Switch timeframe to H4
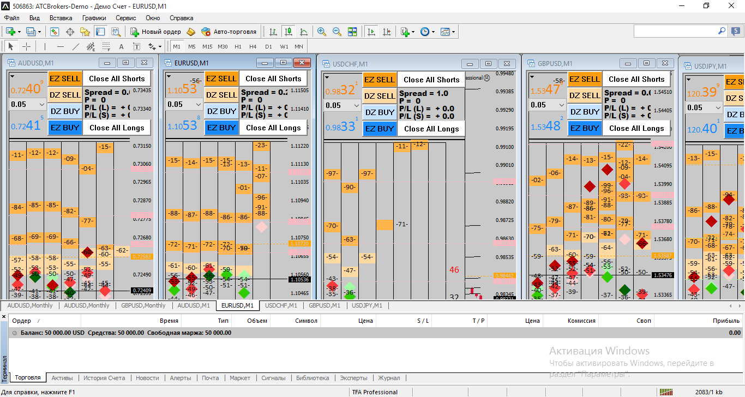 (253, 47)
